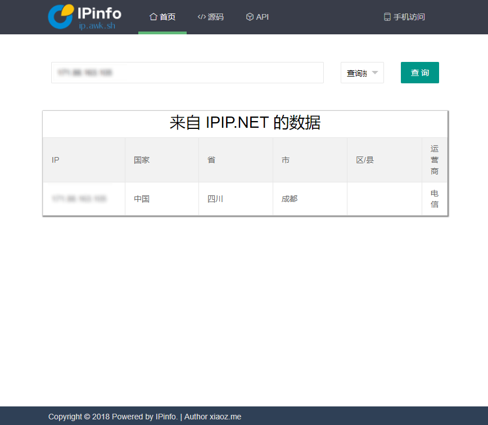The image size is (488, 425).
Task: Click the 运营商 column header
Action: click(435, 160)
